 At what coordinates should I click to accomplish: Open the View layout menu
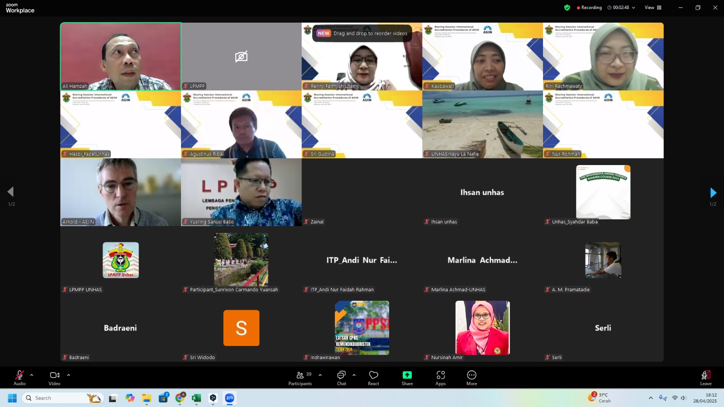[x=653, y=8]
